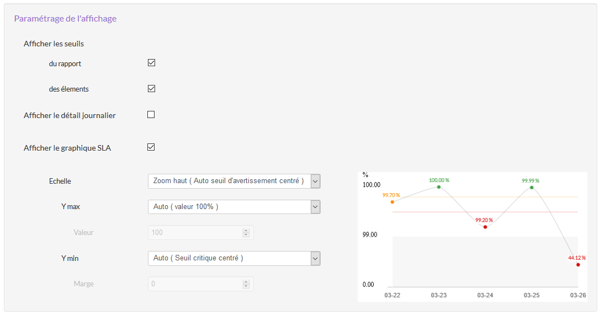This screenshot has width=600, height=315.
Task: Click the green 99.99% data point
Action: [x=532, y=188]
